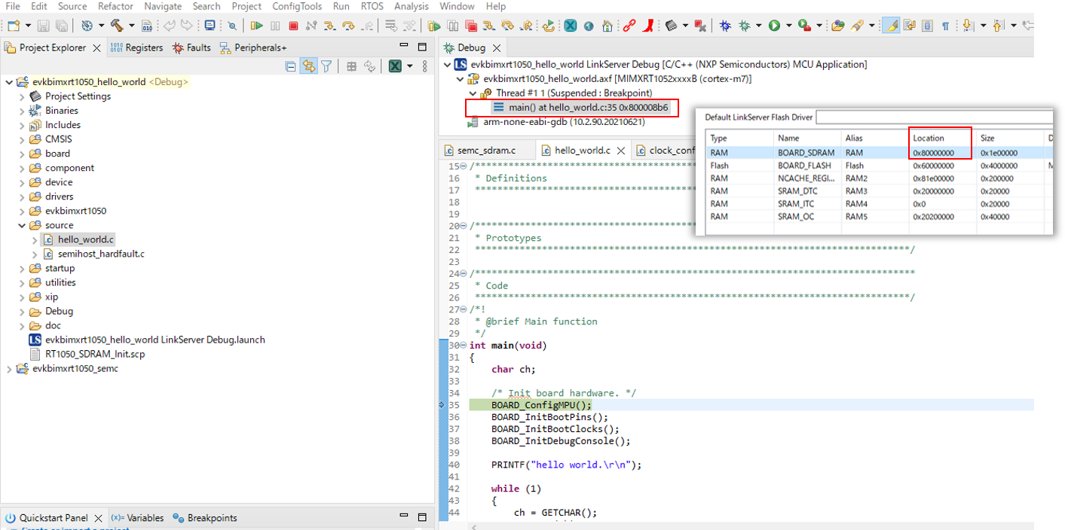Collapse the source folder

coord(22,225)
